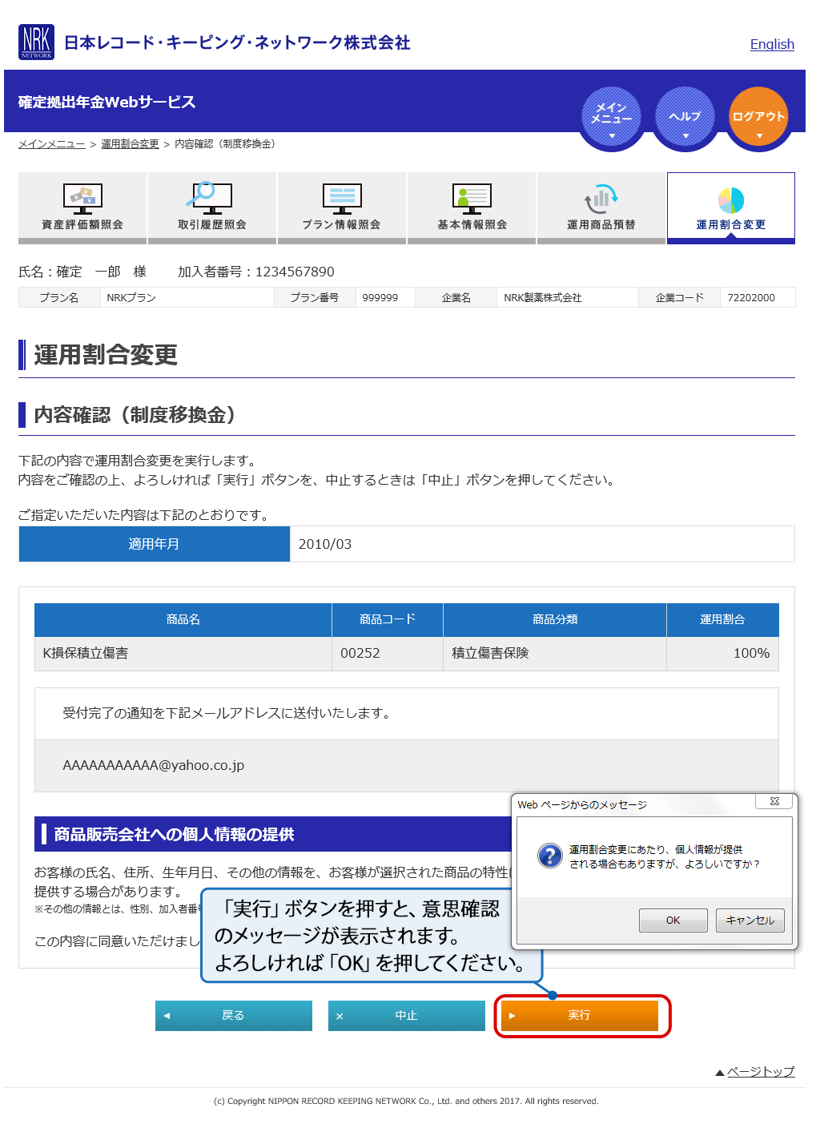The height and width of the screenshot is (1124, 820).
Task: Click the 基本情報照会 profile icon
Action: 472,198
